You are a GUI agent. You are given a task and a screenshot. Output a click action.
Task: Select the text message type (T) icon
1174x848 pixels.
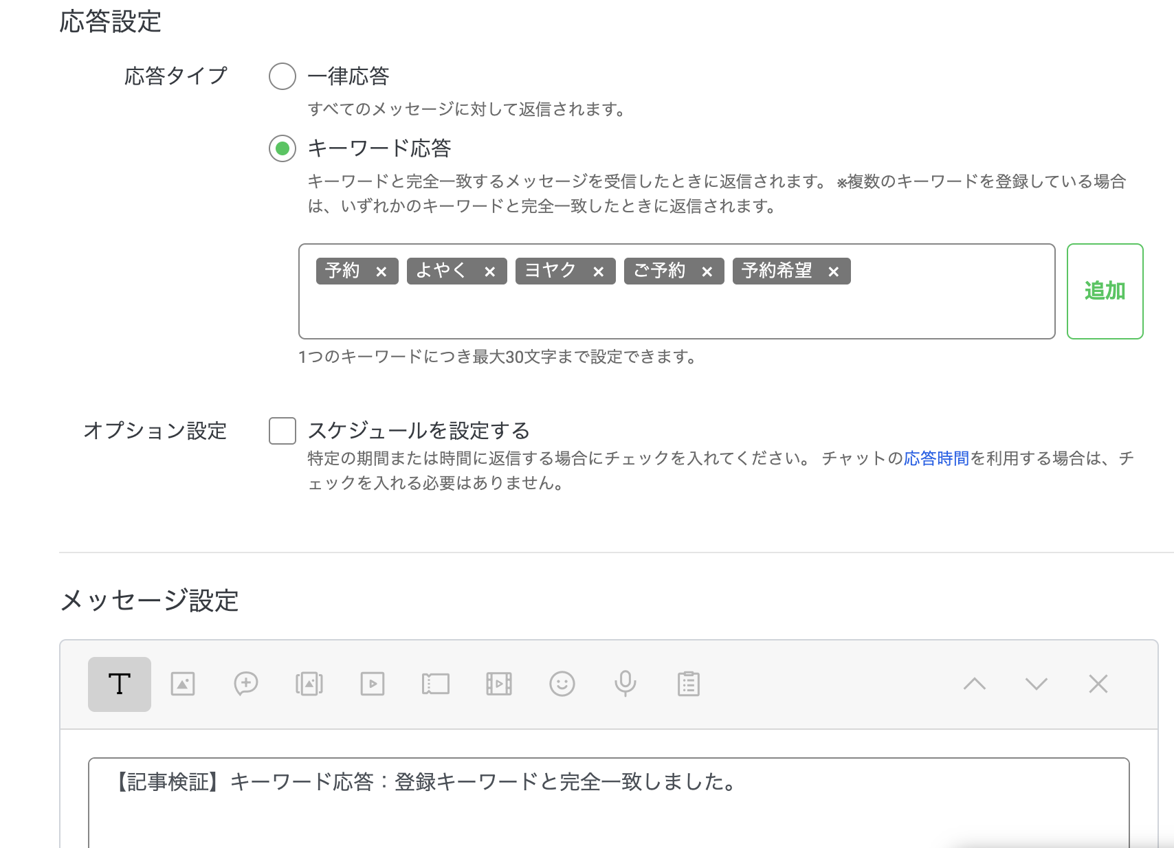coord(120,684)
